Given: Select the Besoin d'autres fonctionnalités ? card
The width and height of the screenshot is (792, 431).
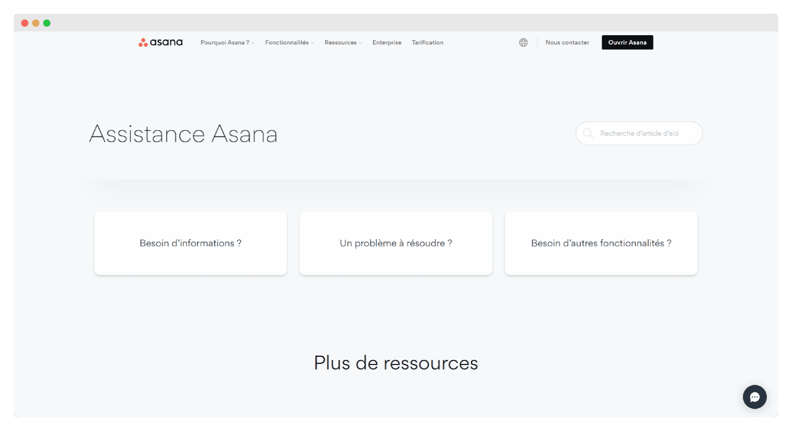Looking at the screenshot, I should (x=601, y=243).
